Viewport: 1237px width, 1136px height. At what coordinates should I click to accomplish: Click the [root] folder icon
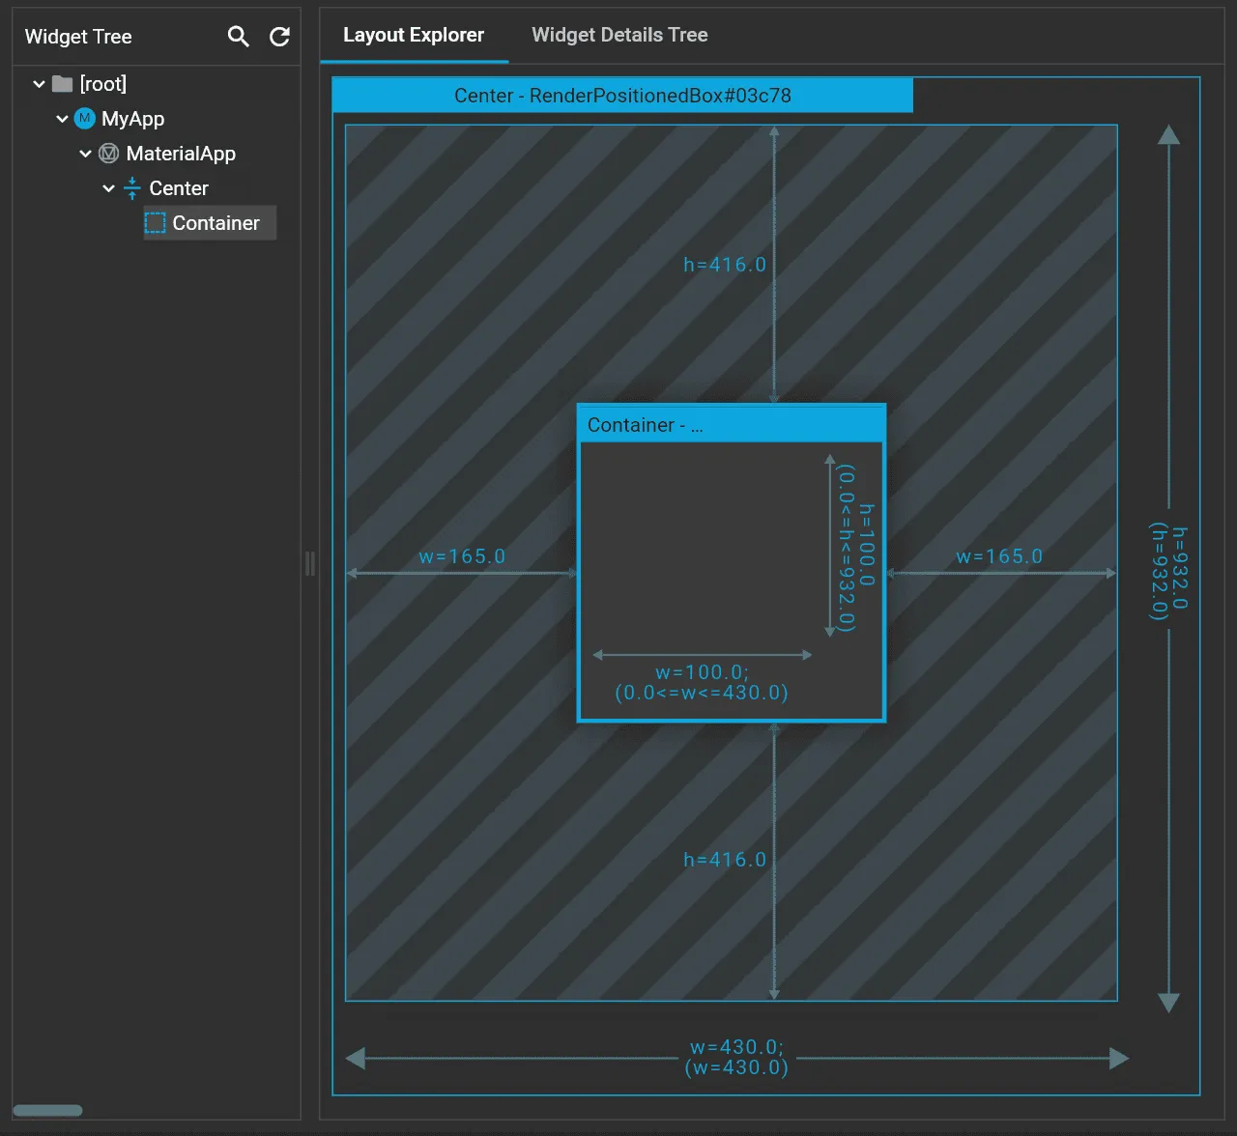(63, 84)
